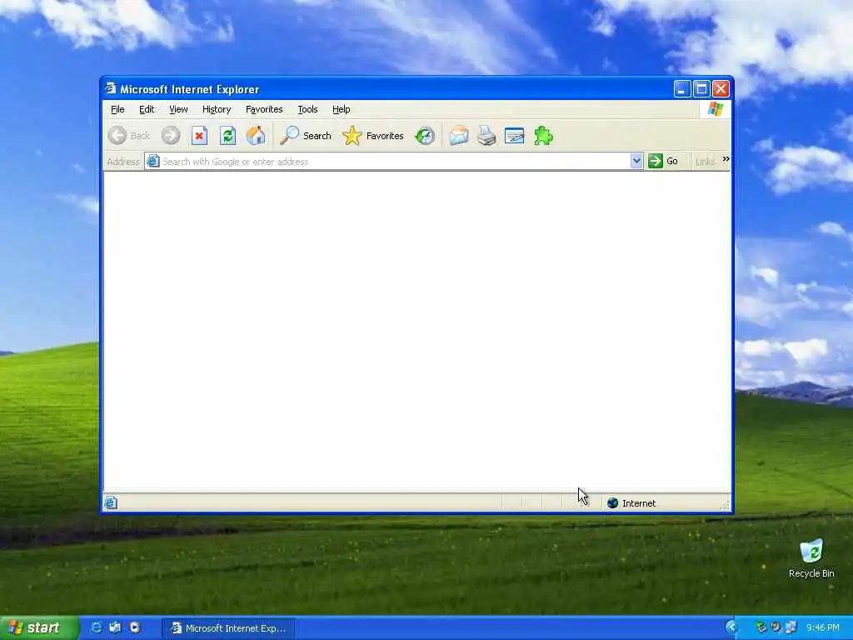Go to the Home page icon
This screenshot has width=853, height=640.
[256, 136]
